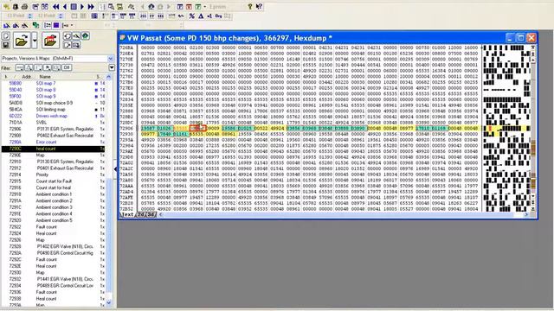This screenshot has height=311, width=554.
Task: Open dropdown arrow next to green window icon
Action: [204, 6]
